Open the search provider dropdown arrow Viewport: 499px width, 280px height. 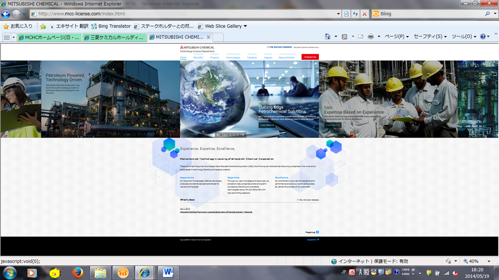point(495,14)
